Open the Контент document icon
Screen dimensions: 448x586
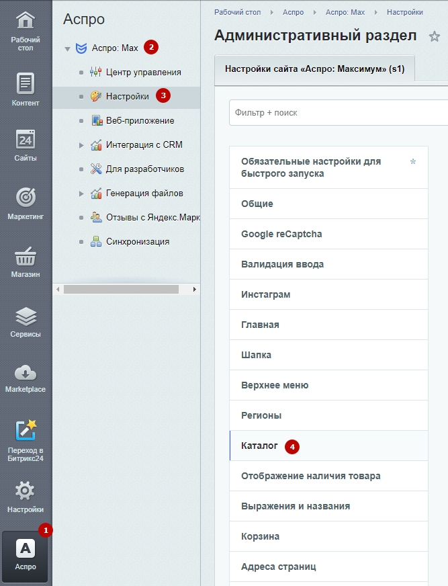[26, 83]
